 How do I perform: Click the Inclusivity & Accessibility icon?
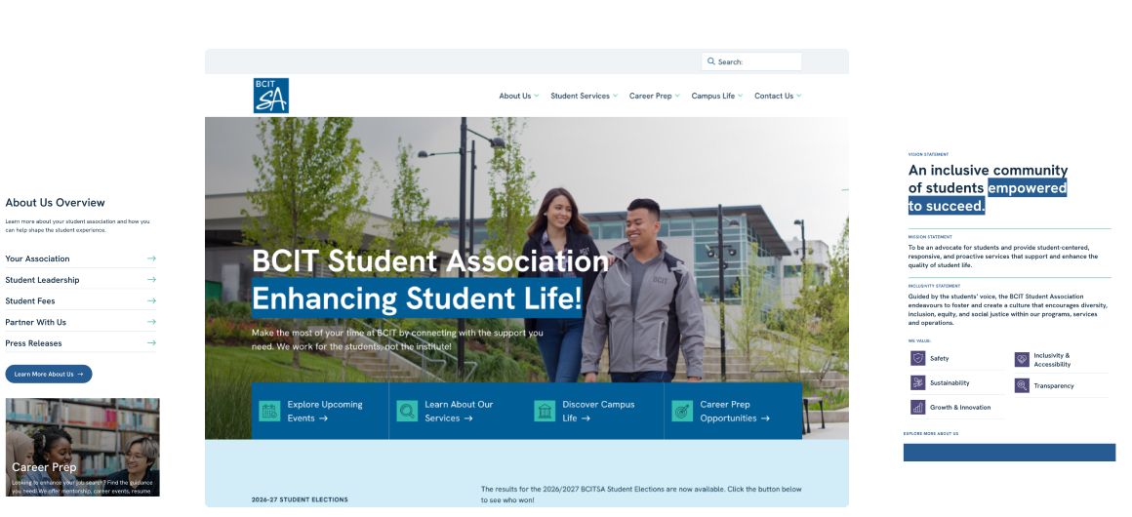click(1022, 360)
